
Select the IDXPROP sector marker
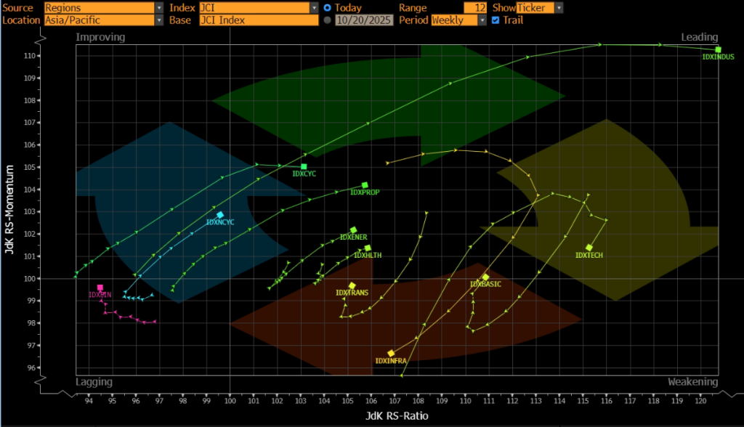point(365,185)
